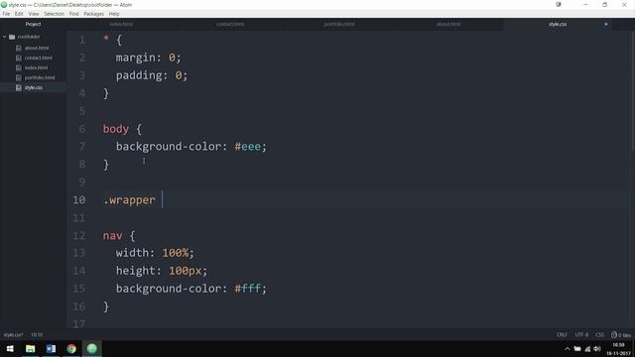
Task: Open the Help menu
Action: [114, 14]
